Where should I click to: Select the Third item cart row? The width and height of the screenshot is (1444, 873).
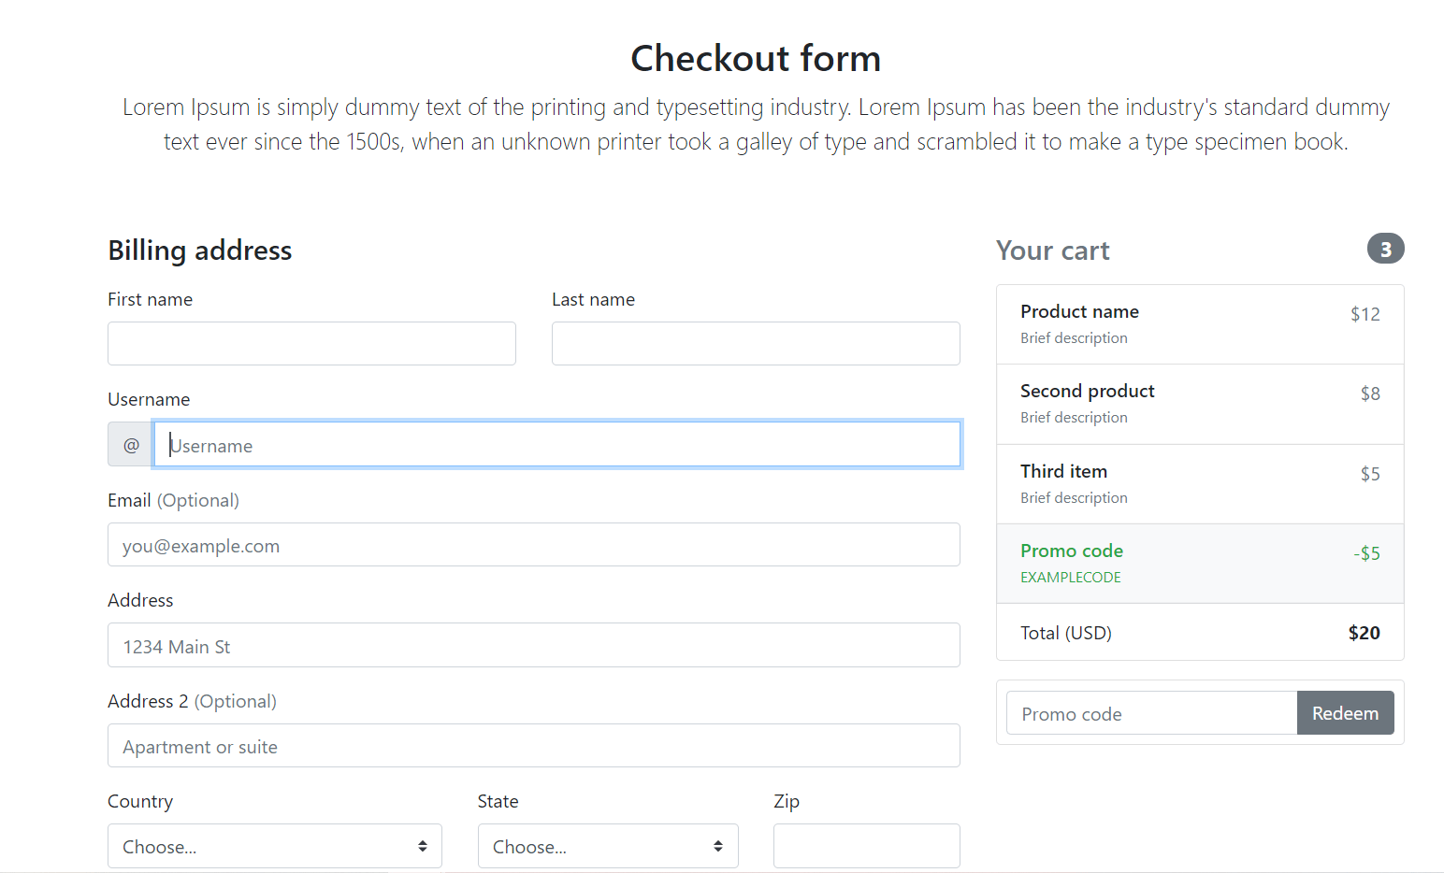tap(1200, 484)
